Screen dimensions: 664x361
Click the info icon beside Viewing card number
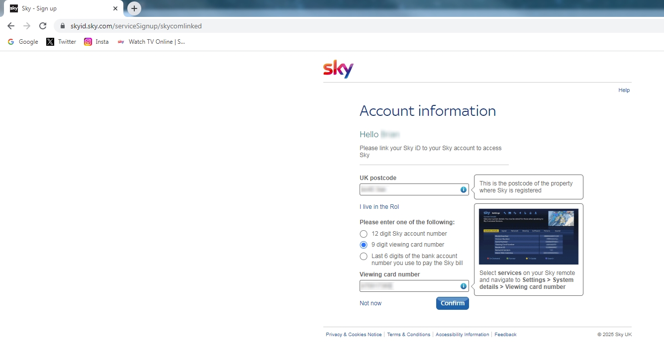[x=463, y=286]
